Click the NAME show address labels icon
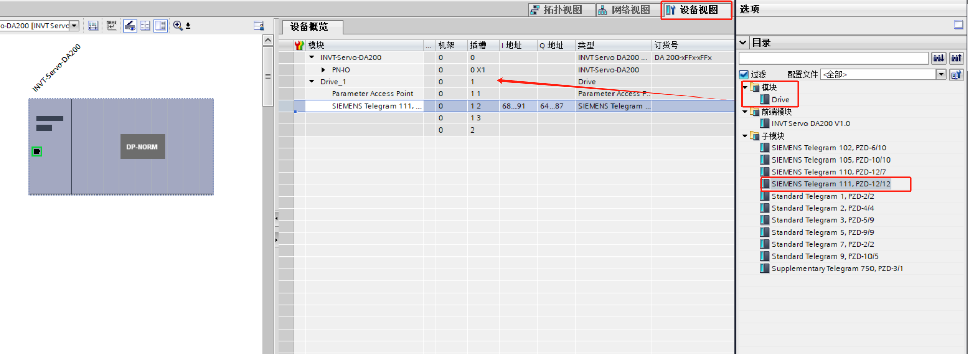The height and width of the screenshot is (354, 968). tap(111, 26)
